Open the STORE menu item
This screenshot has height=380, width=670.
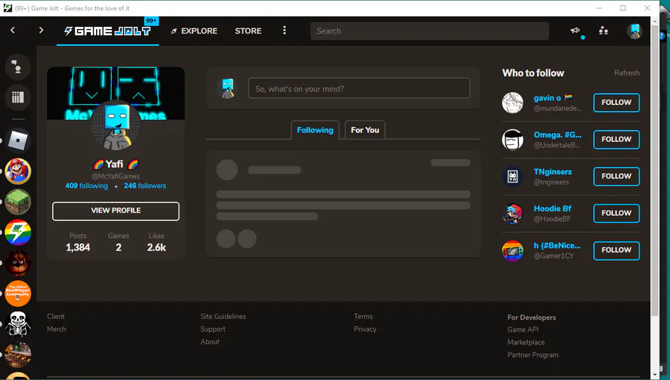(x=248, y=30)
